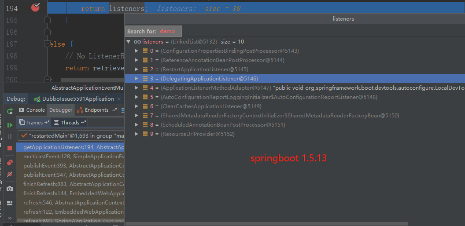Click the editor horizontal scrollbar below line 200
Image resolution: width=465 pixels, height=226 pixels.
point(92,80)
